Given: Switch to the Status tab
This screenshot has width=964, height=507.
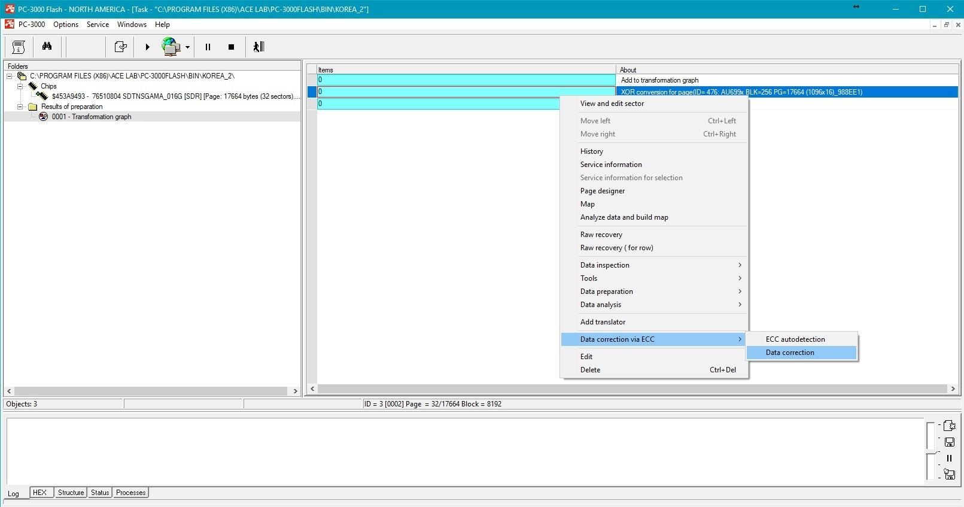Looking at the screenshot, I should 100,493.
